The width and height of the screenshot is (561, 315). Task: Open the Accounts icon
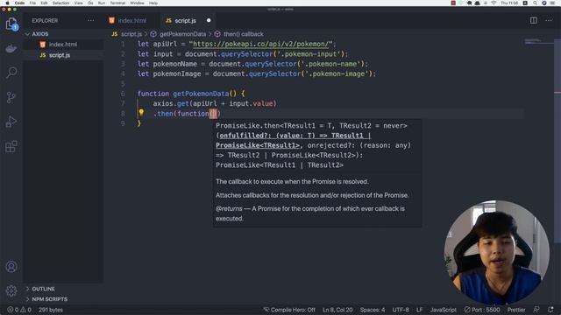[11, 266]
